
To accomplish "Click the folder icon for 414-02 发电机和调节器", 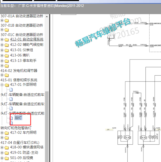I will [x=7, y=66].
